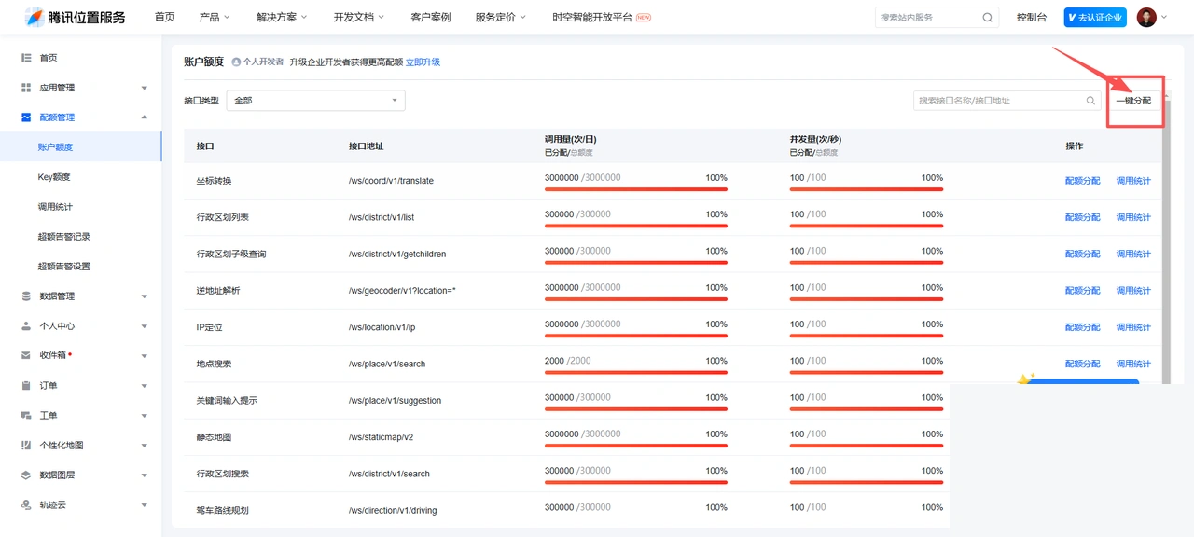Click the 数据管理 database icon
Image resolution: width=1194 pixels, height=537 pixels.
click(x=26, y=296)
